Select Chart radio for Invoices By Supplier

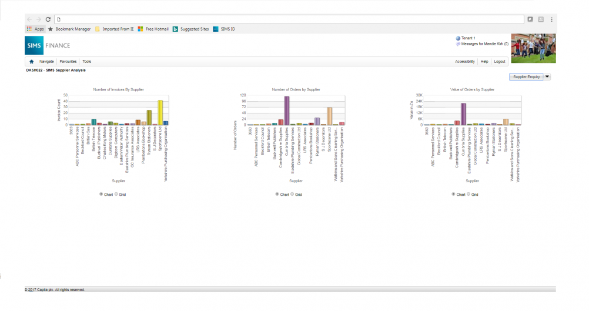[101, 194]
